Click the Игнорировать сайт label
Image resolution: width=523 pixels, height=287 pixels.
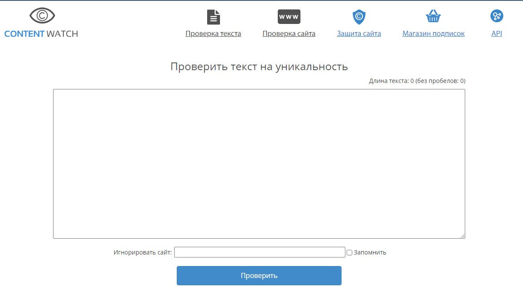click(143, 252)
